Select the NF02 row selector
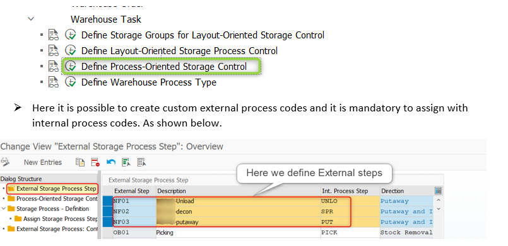Image resolution: width=508 pixels, height=246 pixels. click(107, 211)
